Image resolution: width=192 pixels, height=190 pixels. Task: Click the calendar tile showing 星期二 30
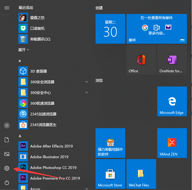coord(110,29)
